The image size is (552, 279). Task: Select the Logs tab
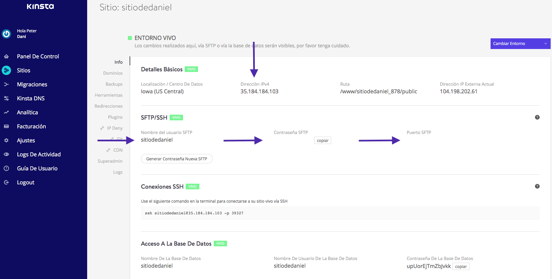coord(118,172)
